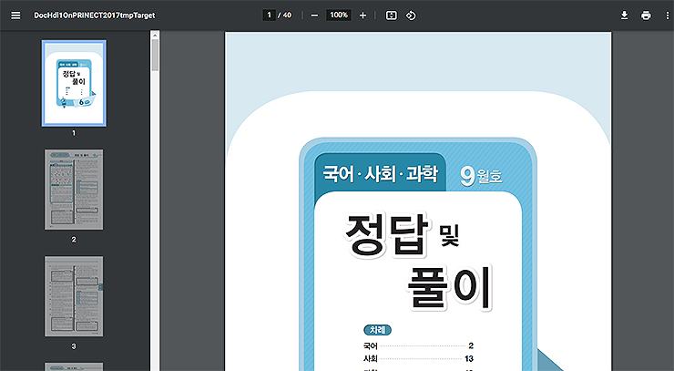
Task: Open page 2 thumbnail
Action: (74, 190)
